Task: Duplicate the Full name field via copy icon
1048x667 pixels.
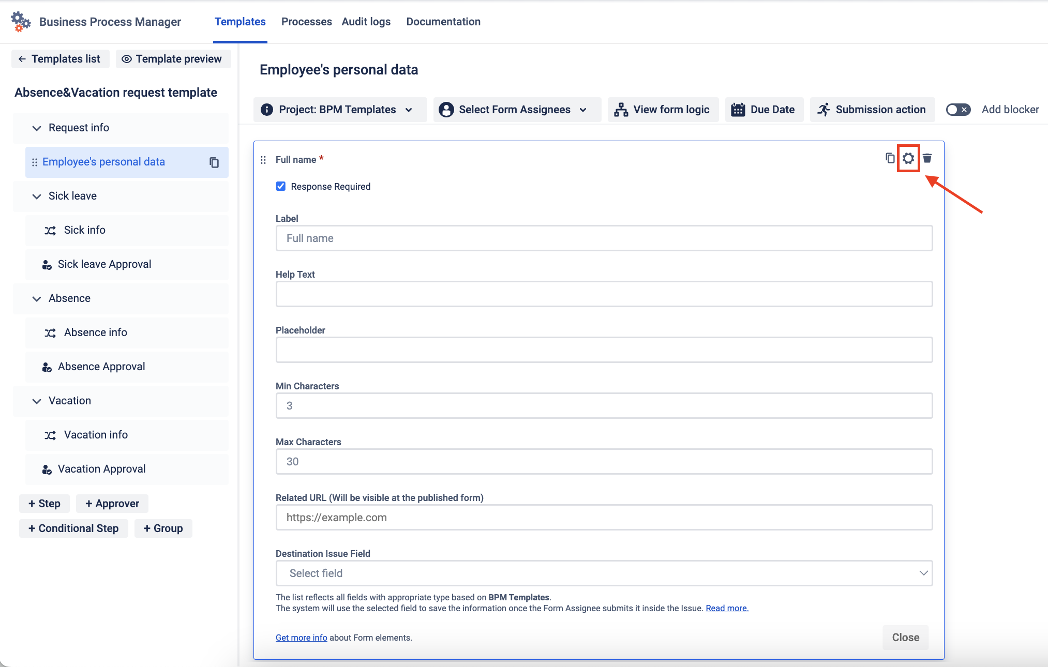Action: click(x=890, y=158)
